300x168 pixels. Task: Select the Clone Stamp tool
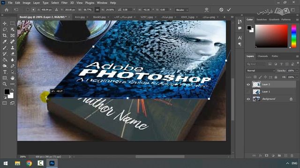click(x=13, y=48)
